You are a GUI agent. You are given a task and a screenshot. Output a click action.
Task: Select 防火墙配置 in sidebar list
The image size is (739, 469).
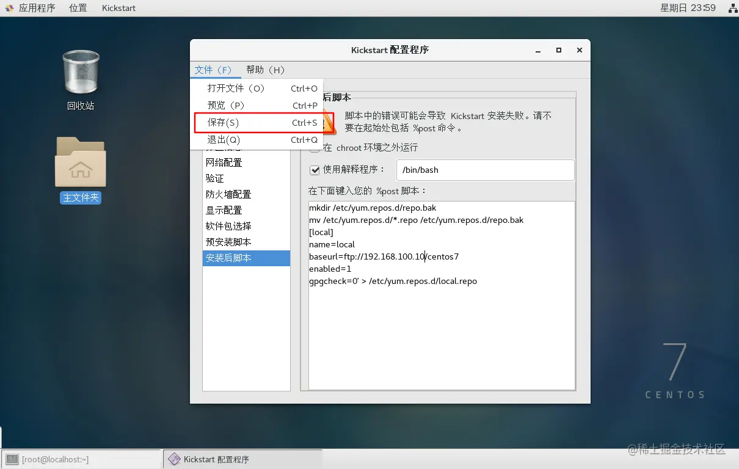(x=246, y=194)
